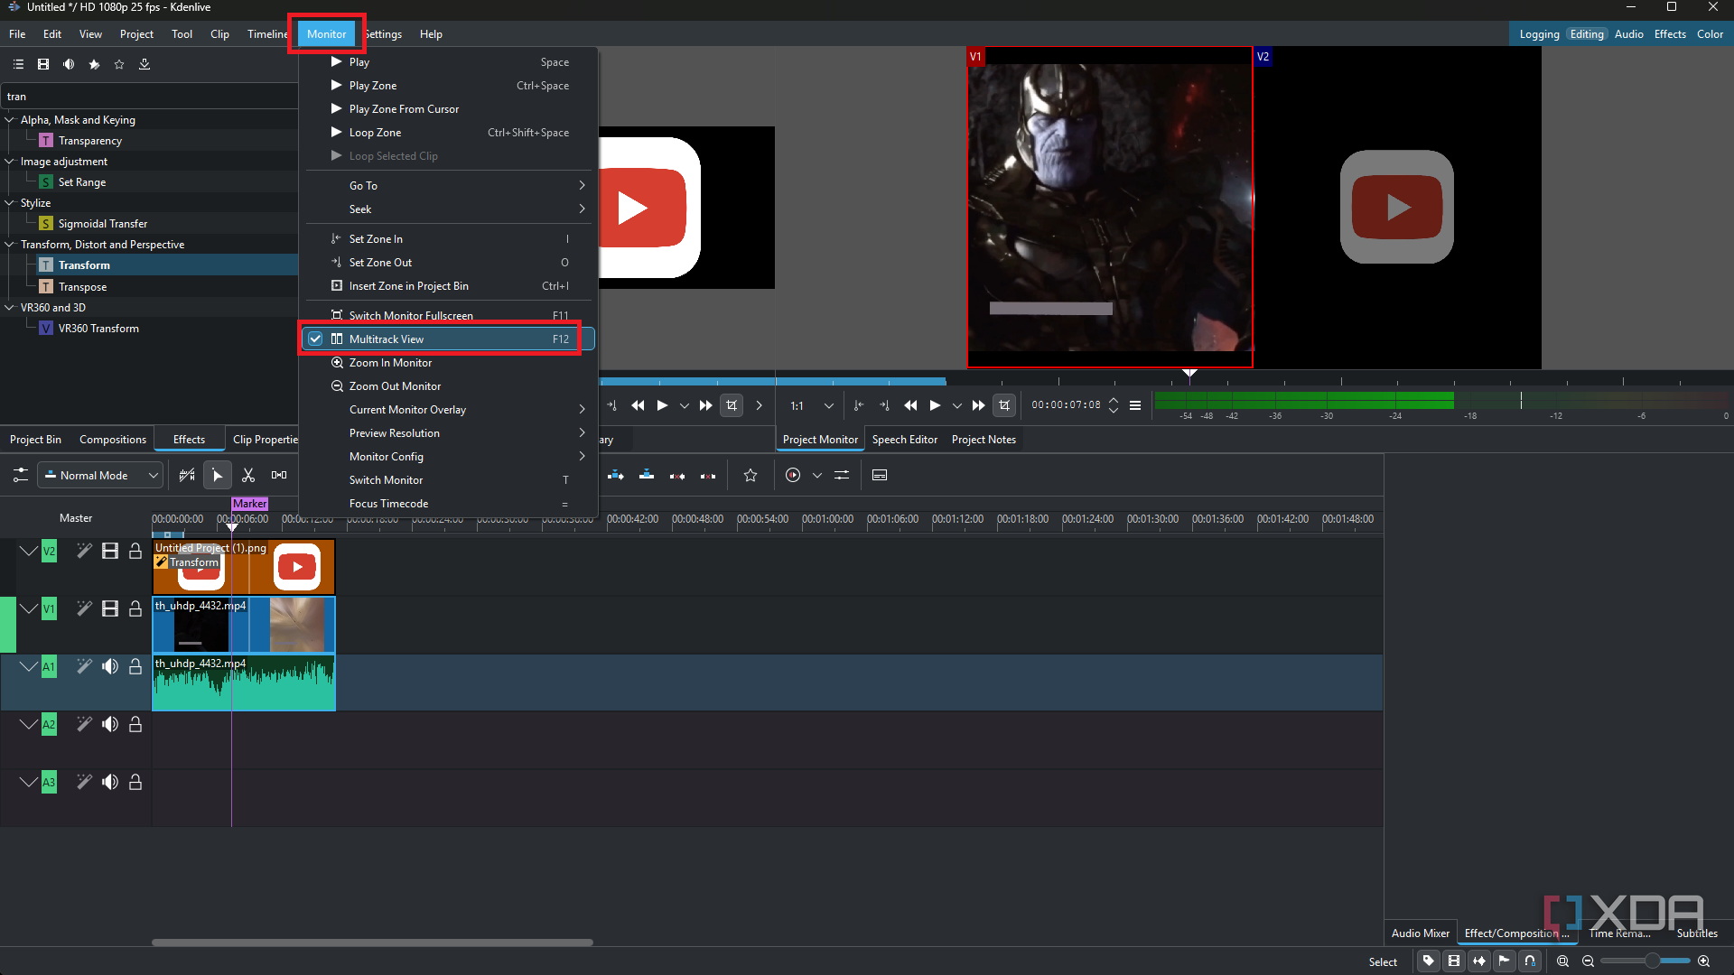Click the track compositing icon beside Normal Mode
This screenshot has width=1734, height=975.
point(187,475)
